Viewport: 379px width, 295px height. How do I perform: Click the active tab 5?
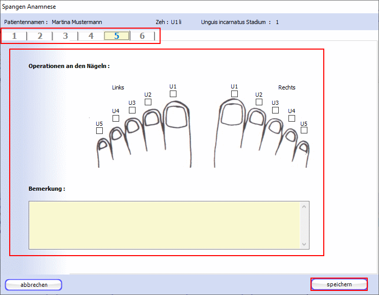(117, 36)
